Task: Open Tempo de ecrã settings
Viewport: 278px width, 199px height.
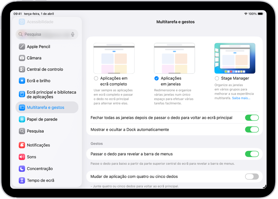Action: coord(22,180)
